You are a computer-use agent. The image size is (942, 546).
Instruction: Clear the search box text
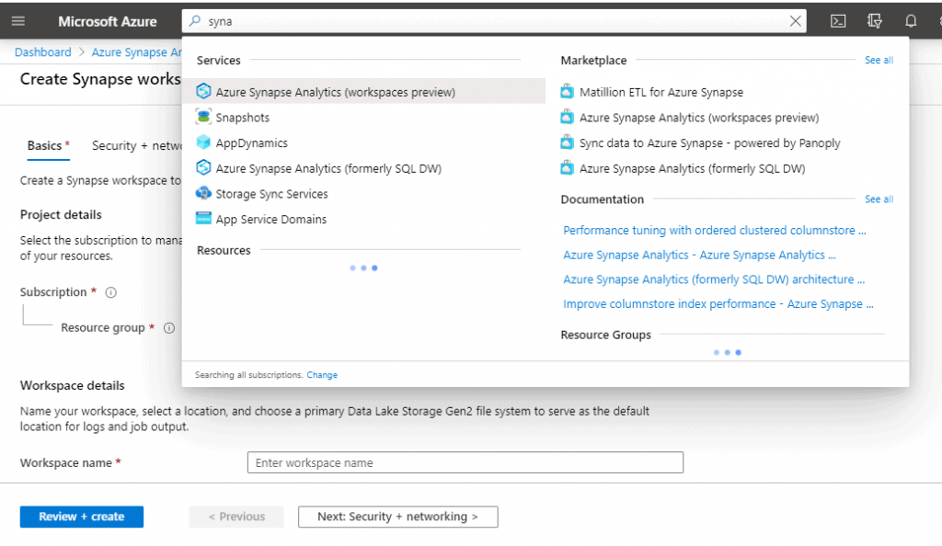(x=796, y=21)
